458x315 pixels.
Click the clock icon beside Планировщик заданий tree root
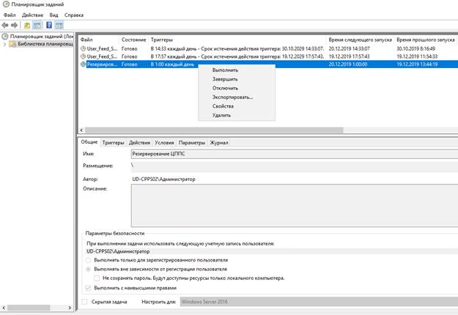[x=4, y=37]
